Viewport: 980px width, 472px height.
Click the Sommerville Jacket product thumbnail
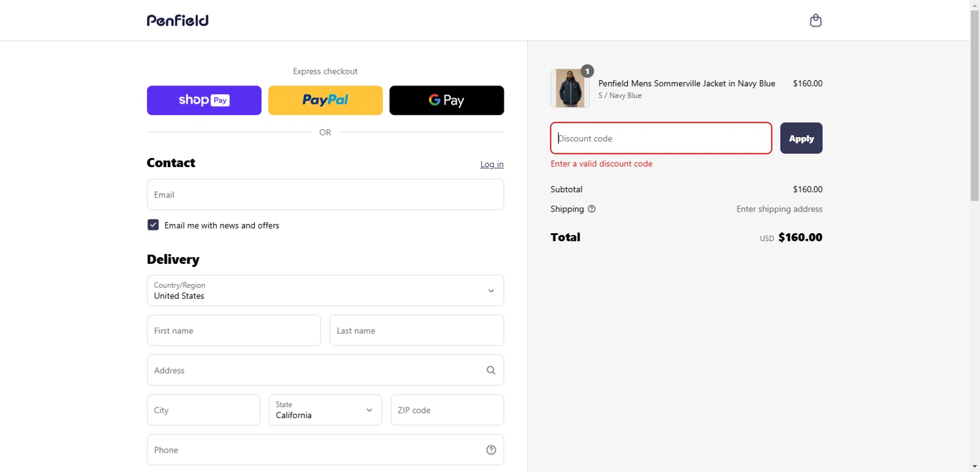(x=570, y=88)
